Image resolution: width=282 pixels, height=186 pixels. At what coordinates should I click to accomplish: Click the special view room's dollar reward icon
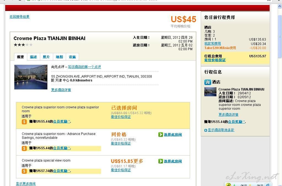pyautogui.click(x=24, y=171)
